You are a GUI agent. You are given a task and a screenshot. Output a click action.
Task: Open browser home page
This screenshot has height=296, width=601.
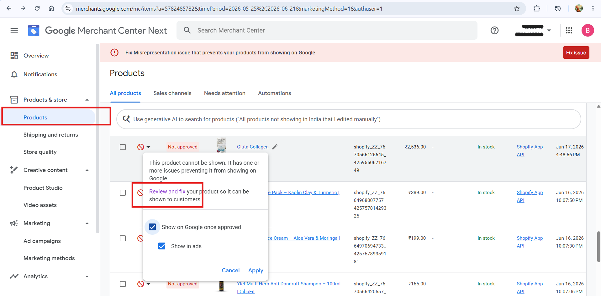51,8
